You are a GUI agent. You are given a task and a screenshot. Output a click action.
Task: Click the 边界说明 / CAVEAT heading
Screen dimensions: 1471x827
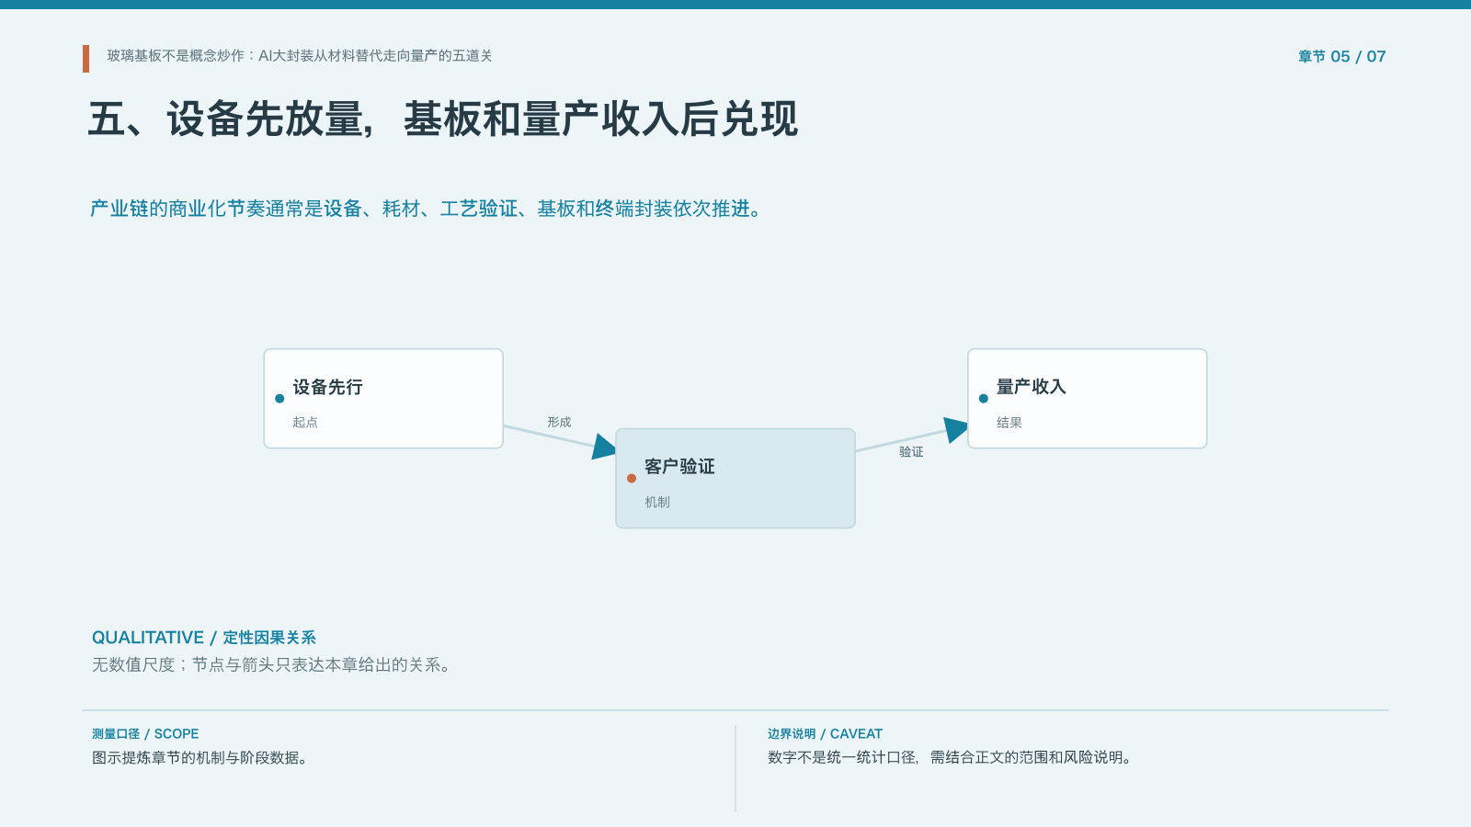click(x=825, y=734)
